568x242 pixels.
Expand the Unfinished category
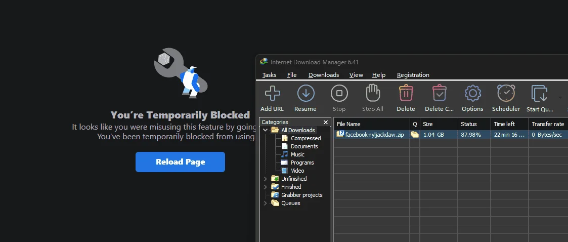coord(266,179)
